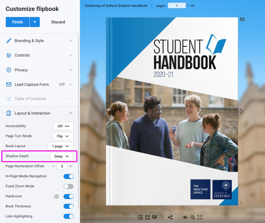Click the page number input field
265x223 pixels.
pyautogui.click(x=177, y=6)
